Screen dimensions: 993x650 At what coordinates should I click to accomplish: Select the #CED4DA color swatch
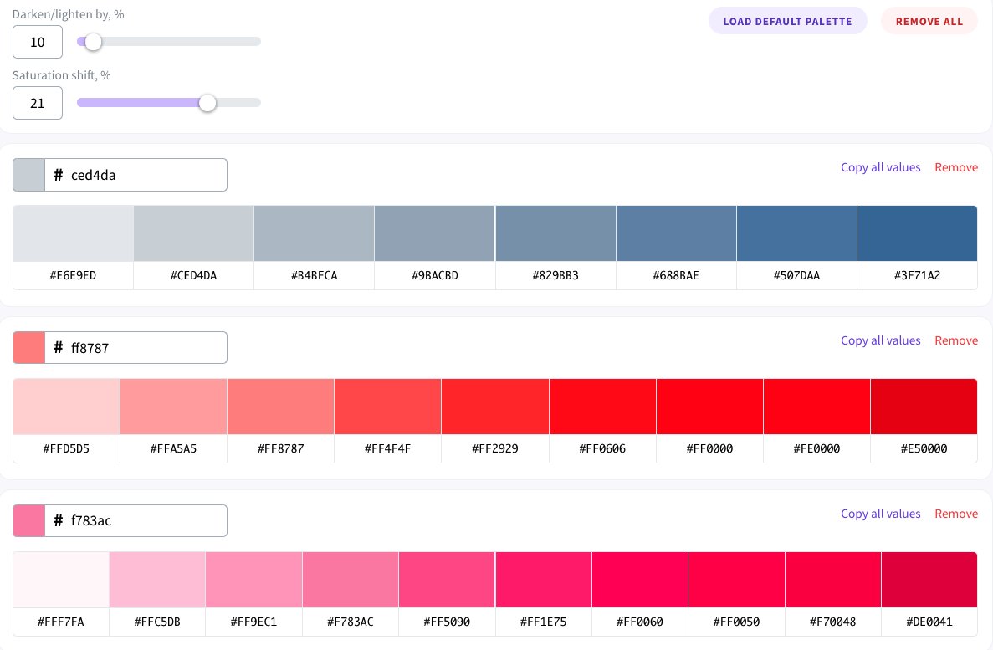[194, 233]
